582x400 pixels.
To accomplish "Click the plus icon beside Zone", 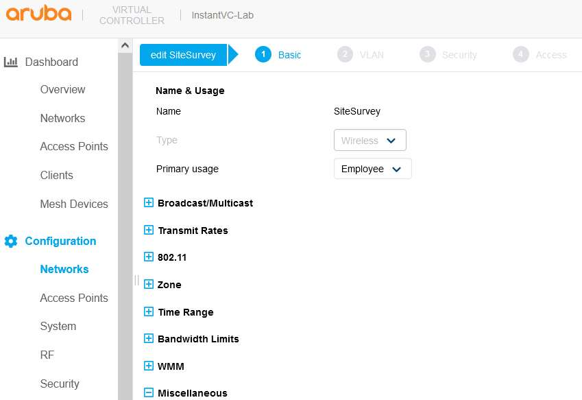I will point(149,285).
